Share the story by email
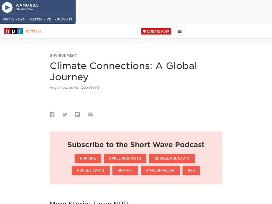 [90, 115]
